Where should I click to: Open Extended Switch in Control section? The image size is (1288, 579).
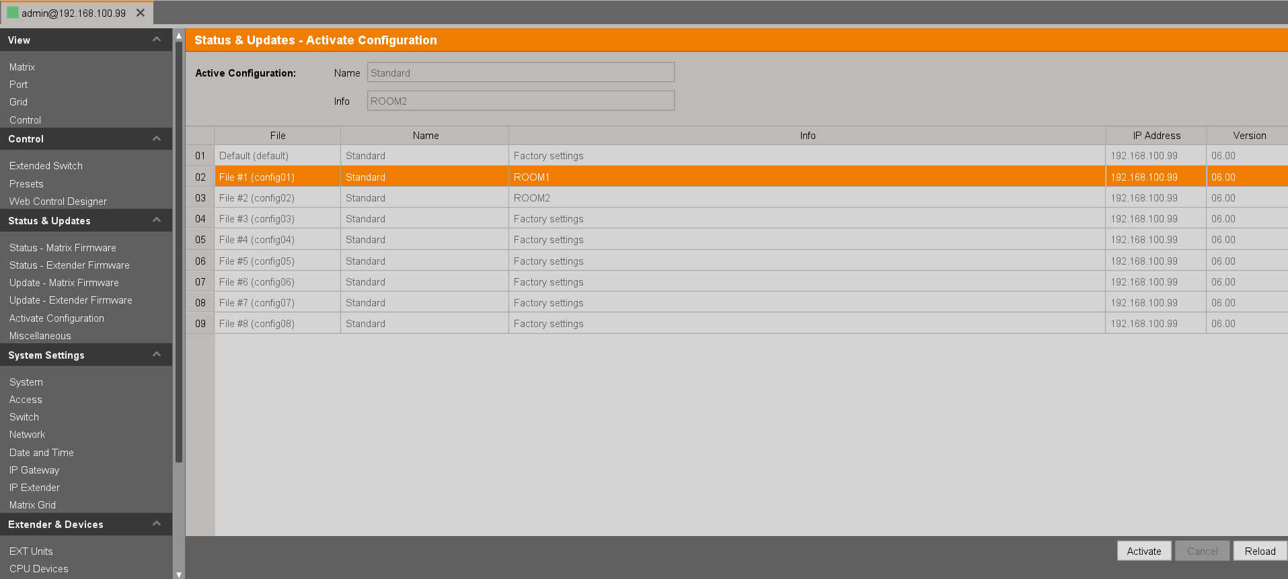click(46, 166)
